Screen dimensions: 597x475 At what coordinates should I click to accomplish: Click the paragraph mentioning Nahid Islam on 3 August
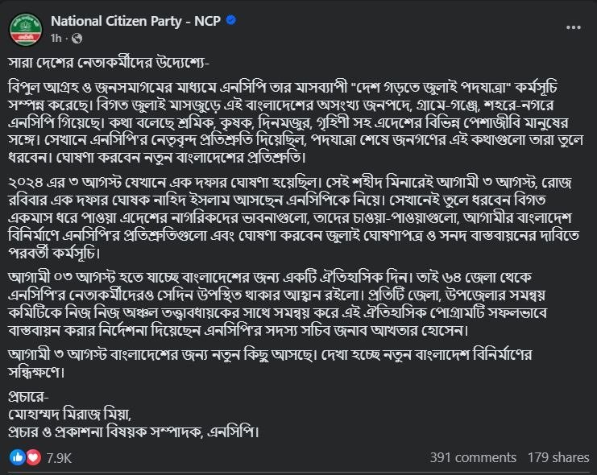293,217
